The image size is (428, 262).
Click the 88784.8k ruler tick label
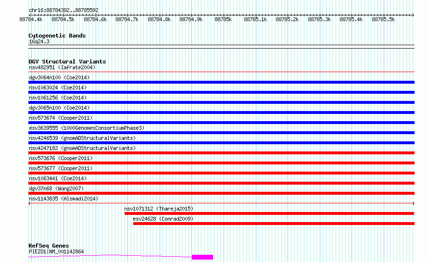click(159, 19)
